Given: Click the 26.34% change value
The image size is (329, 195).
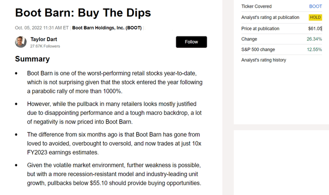Looking at the screenshot, I should 314,39.
